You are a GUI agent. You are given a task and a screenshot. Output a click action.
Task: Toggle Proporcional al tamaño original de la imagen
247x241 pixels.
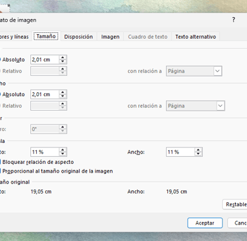point(57,171)
